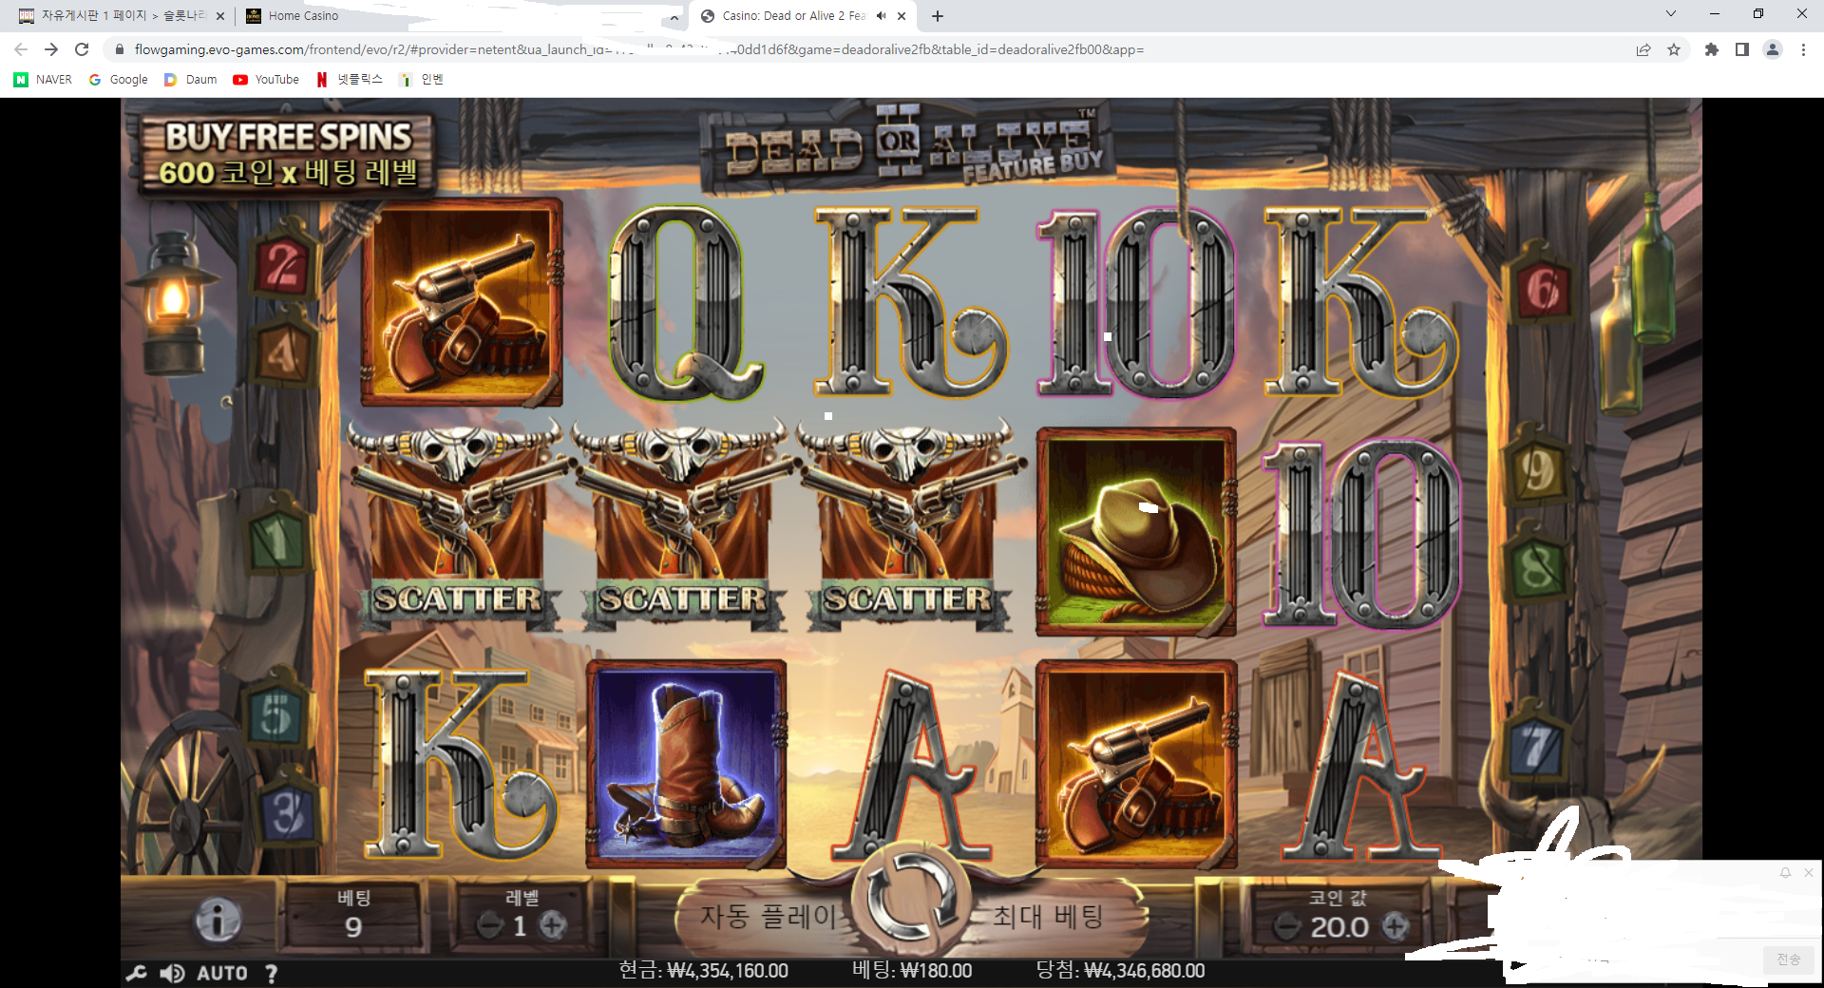Open the Daum bookmark
Screen dimensions: 1824x988
(191, 80)
